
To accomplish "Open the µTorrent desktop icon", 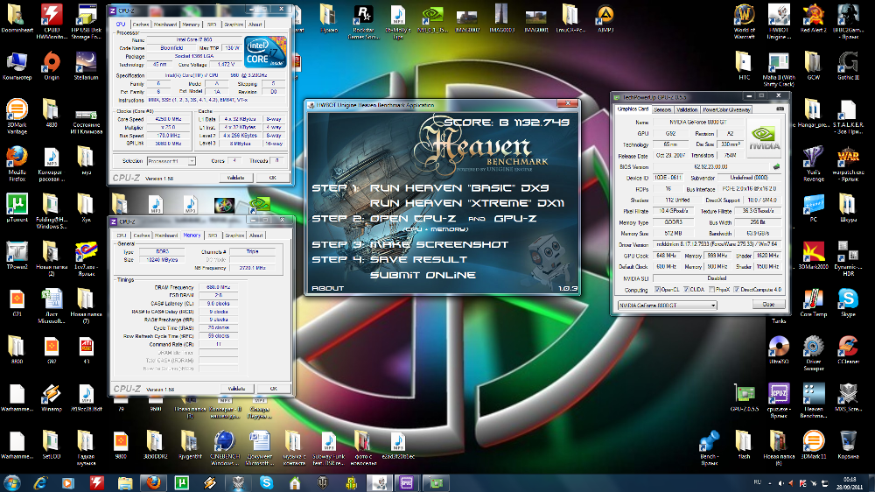I will (17, 207).
